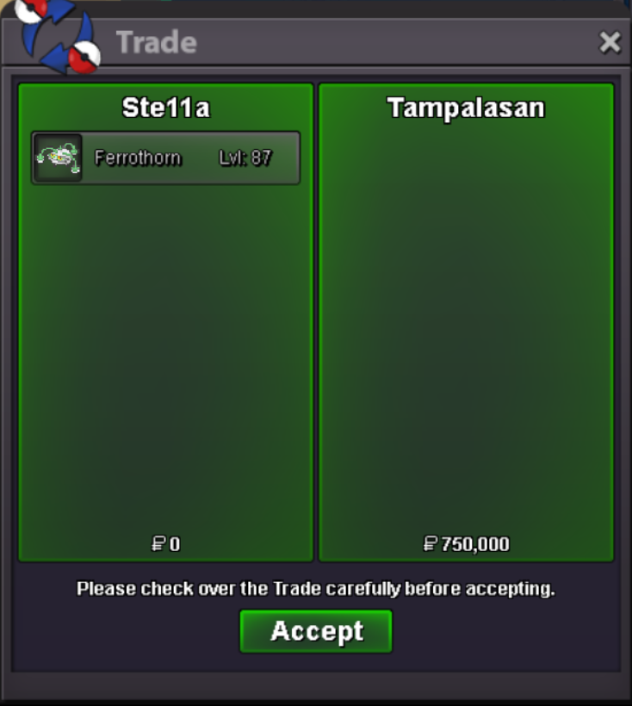Click the Trade arrows Pokeball icon

click(58, 36)
